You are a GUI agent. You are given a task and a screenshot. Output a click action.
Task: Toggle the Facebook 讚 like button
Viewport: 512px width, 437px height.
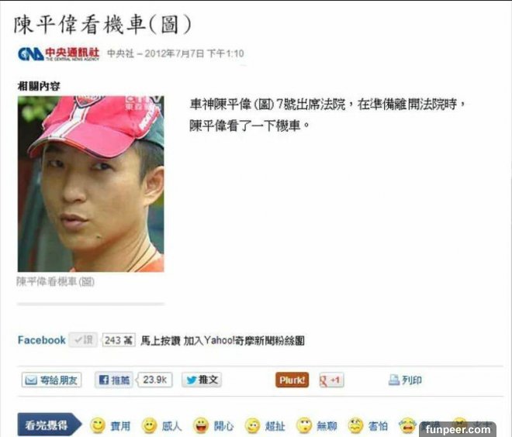83,340
